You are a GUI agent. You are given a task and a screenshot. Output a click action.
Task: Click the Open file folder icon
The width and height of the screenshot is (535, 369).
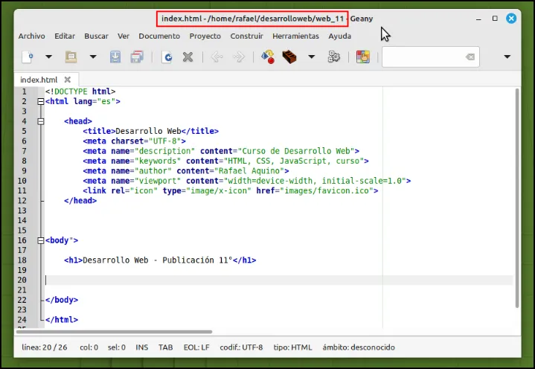(71, 57)
